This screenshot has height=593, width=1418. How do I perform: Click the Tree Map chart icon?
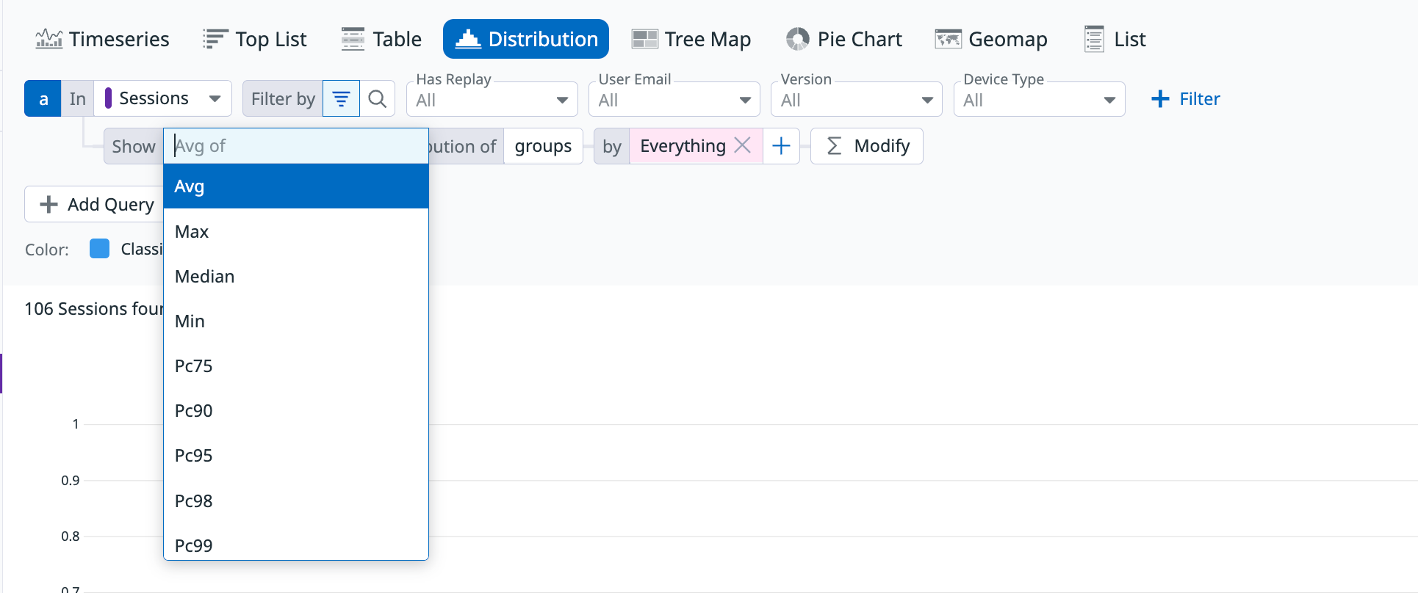[x=644, y=39]
